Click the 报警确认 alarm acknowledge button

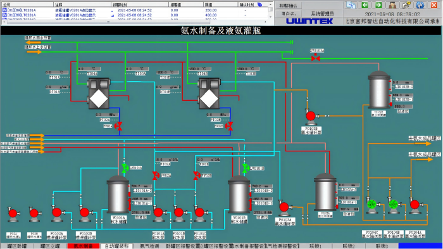(x=288, y=5)
